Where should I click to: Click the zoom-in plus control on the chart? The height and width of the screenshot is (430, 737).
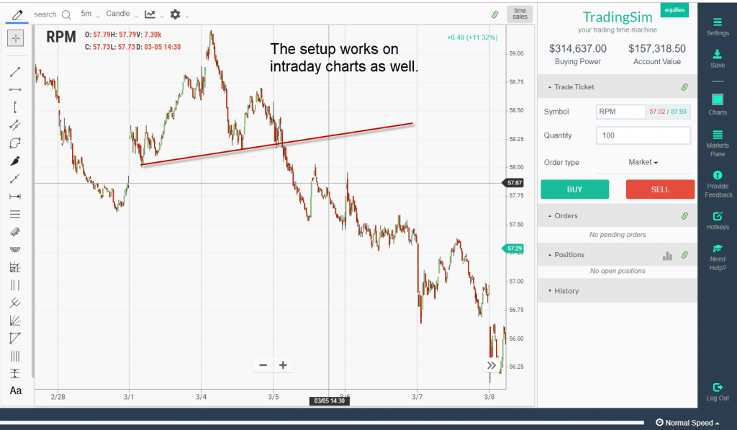[x=283, y=365]
